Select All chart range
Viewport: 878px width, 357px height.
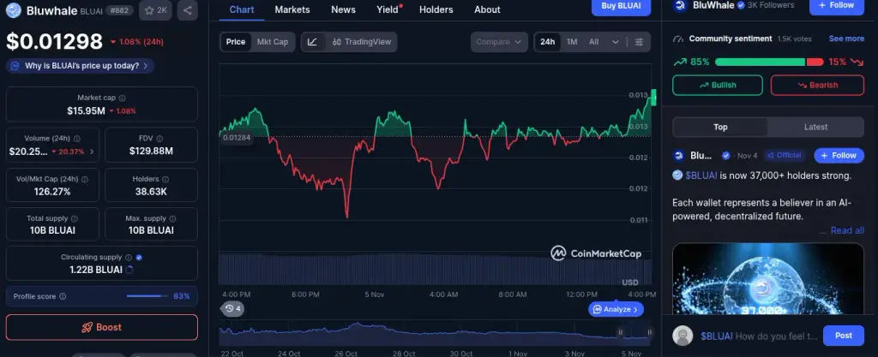[593, 42]
